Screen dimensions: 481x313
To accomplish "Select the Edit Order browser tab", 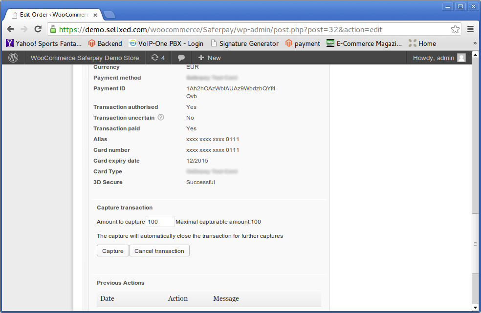I will tap(54, 15).
